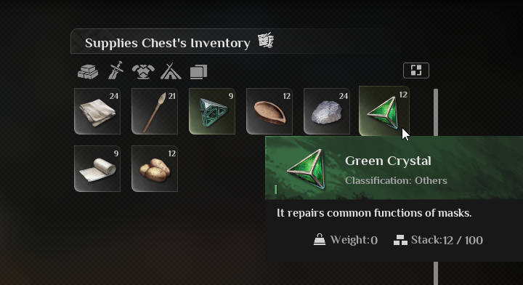Screen dimensions: 523x285
Task: Click the inventory vertical scrollbar
Action: (x=436, y=113)
